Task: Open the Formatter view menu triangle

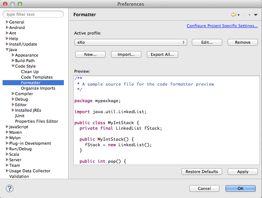Action: tap(255, 15)
